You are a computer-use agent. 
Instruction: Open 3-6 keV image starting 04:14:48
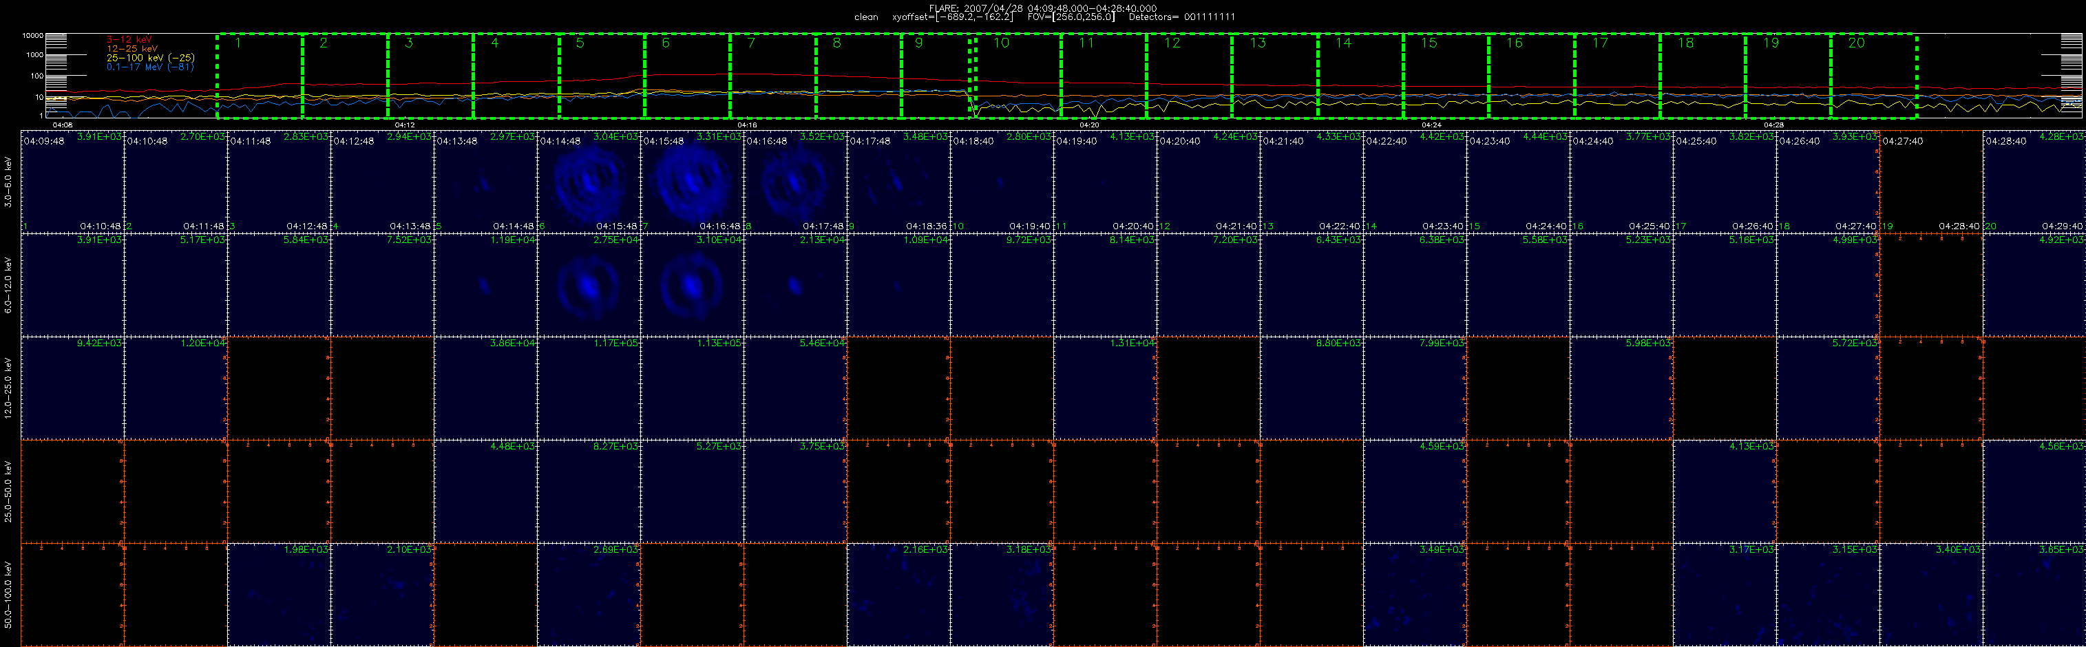click(x=589, y=182)
